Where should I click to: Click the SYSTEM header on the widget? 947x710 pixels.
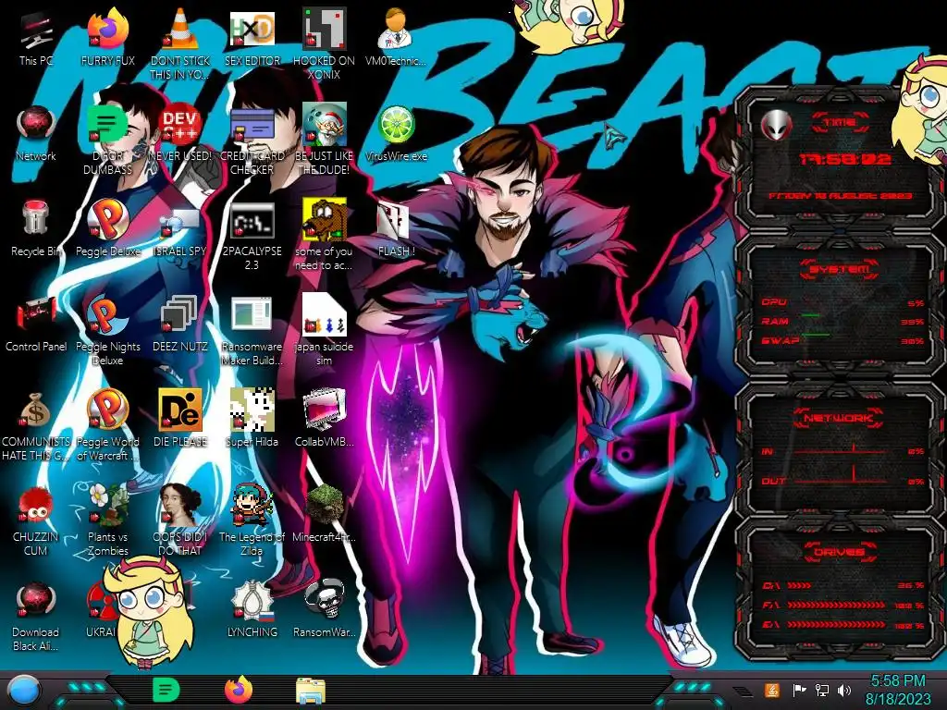click(x=840, y=269)
